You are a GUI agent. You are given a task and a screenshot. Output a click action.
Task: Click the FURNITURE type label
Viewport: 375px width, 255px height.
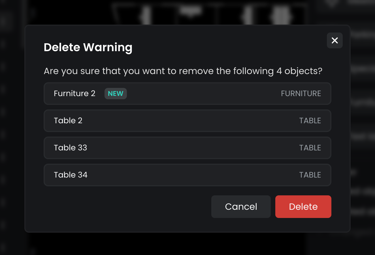click(x=301, y=94)
